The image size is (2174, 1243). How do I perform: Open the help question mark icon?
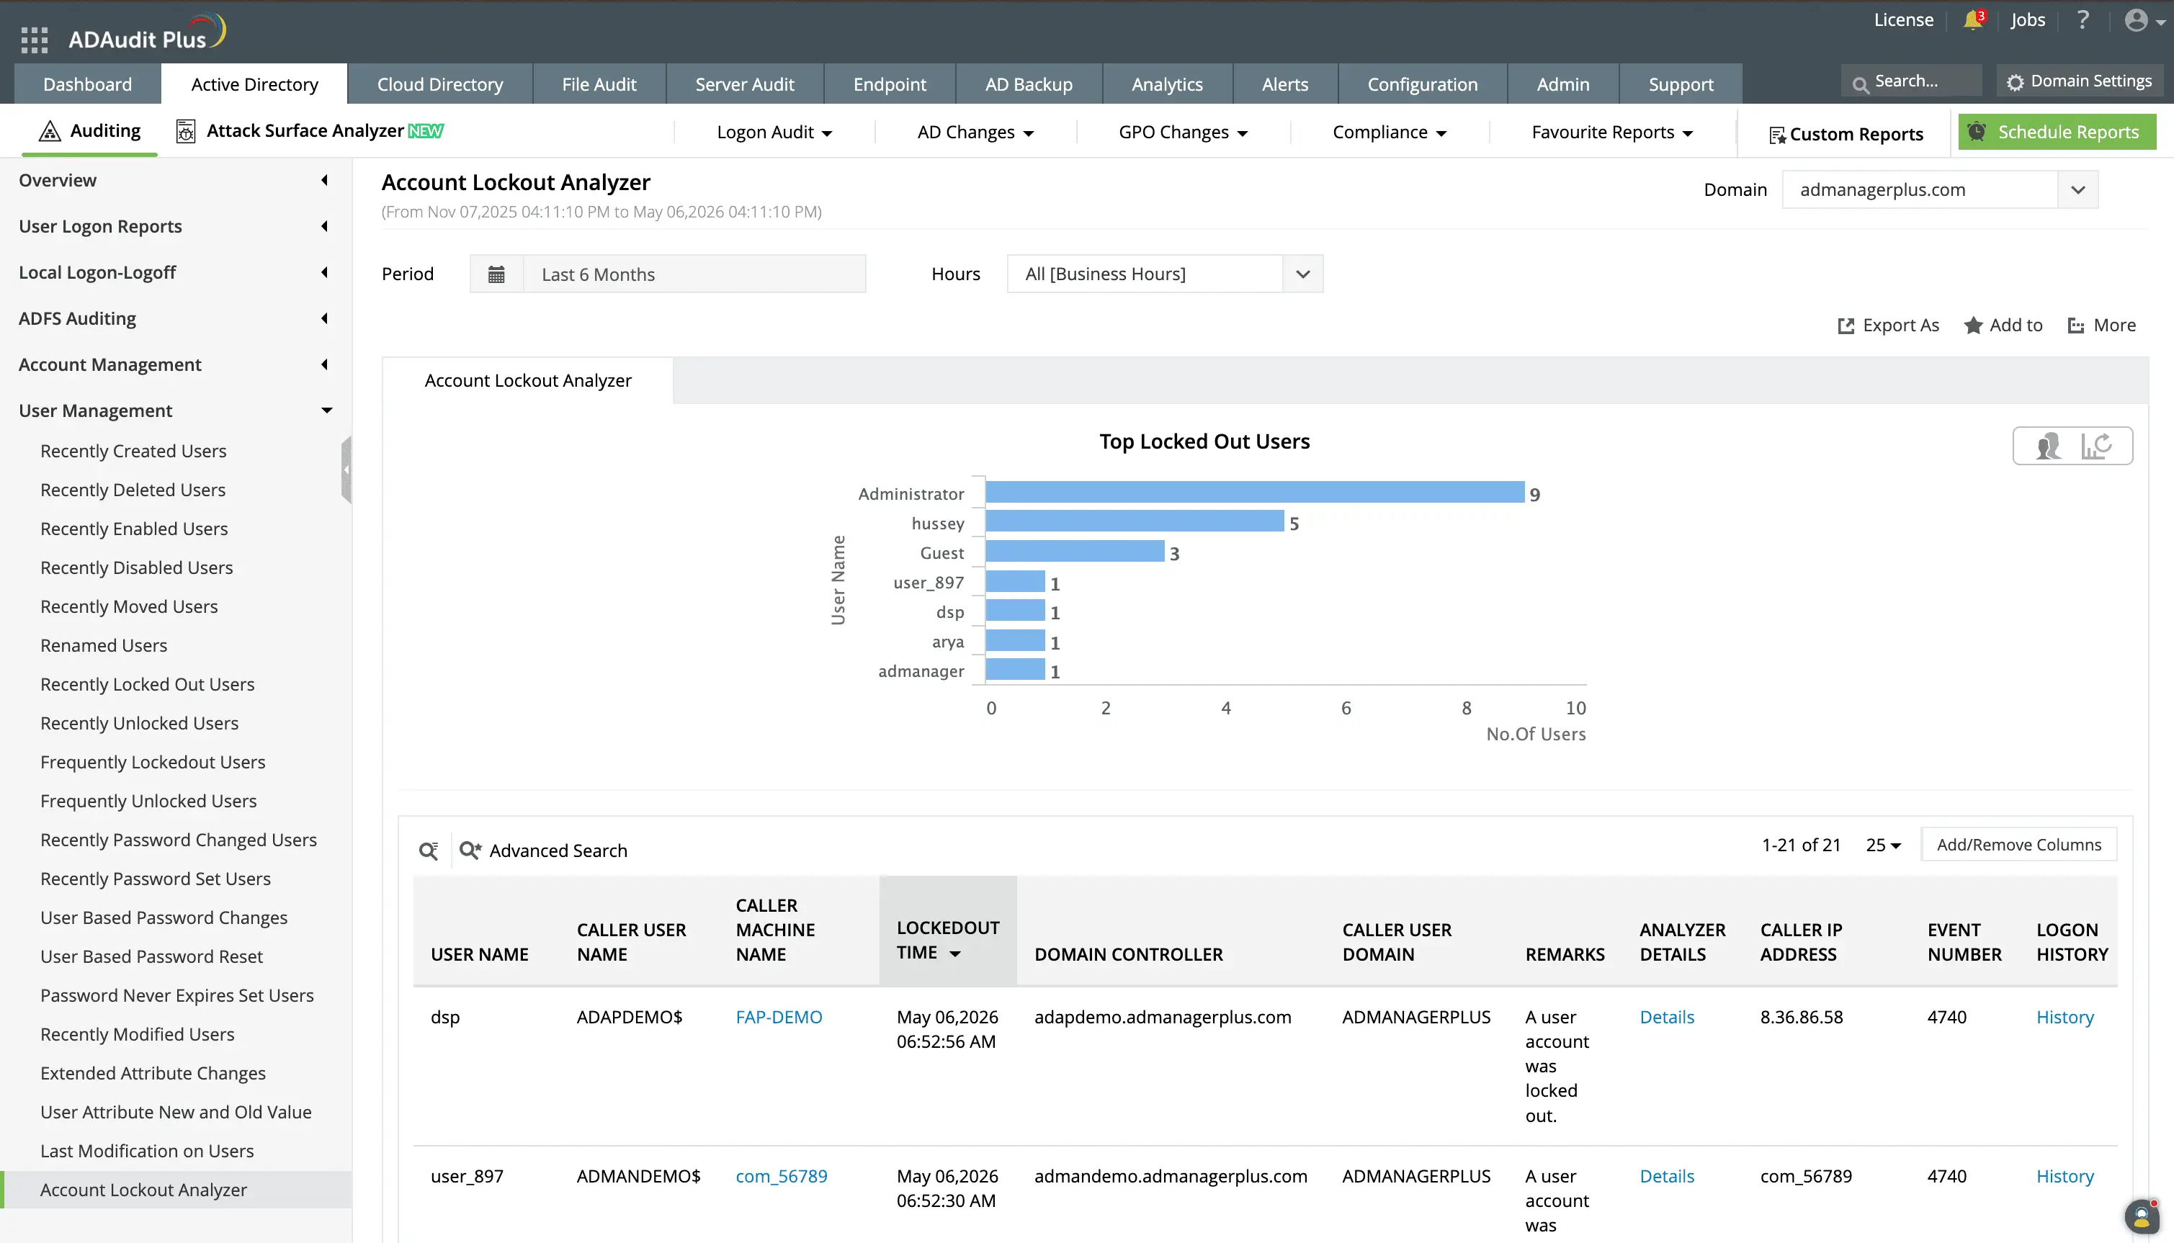point(2083,19)
